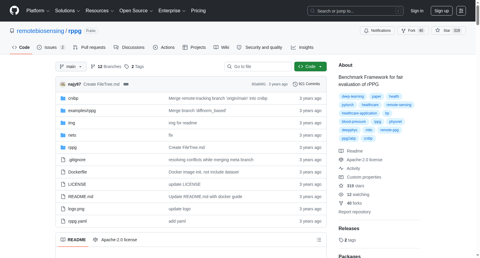Click the Sign in link
The height and width of the screenshot is (258, 480).
coord(417,11)
